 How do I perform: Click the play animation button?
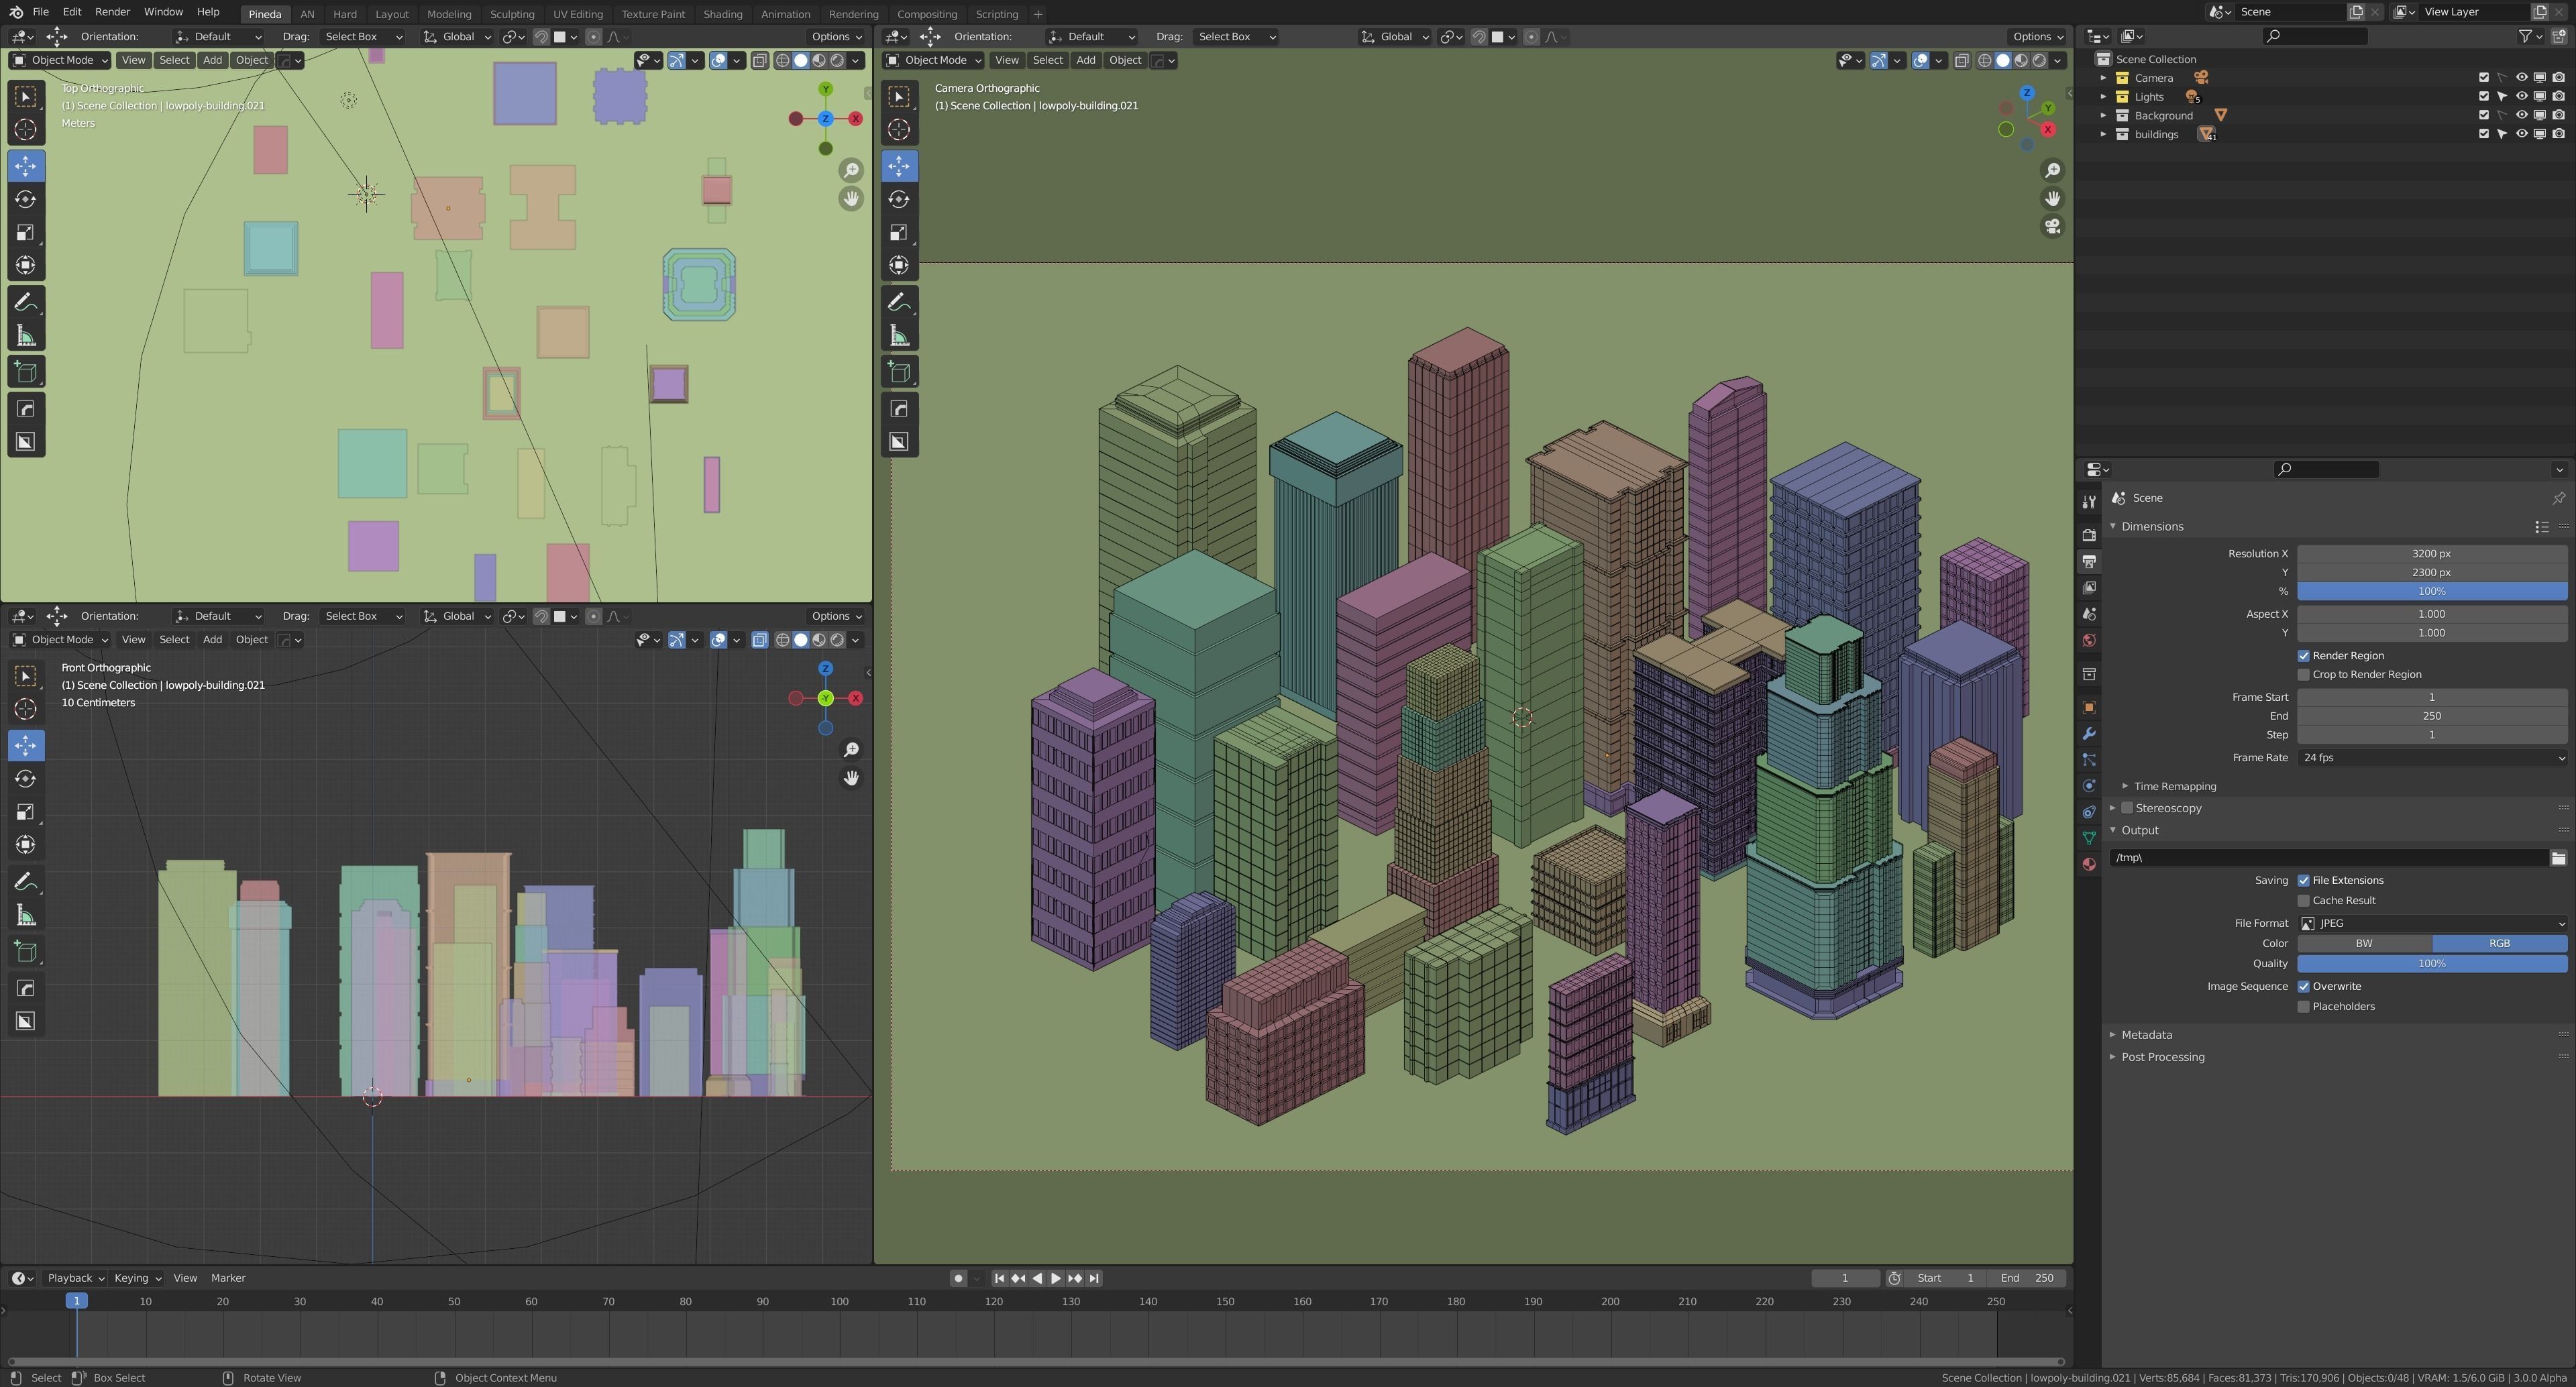[x=1055, y=1278]
